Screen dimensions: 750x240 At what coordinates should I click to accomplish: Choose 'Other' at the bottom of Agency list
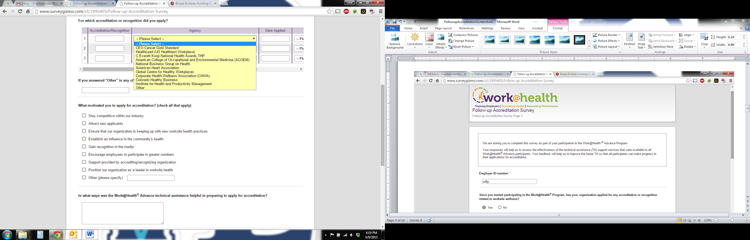(x=195, y=88)
